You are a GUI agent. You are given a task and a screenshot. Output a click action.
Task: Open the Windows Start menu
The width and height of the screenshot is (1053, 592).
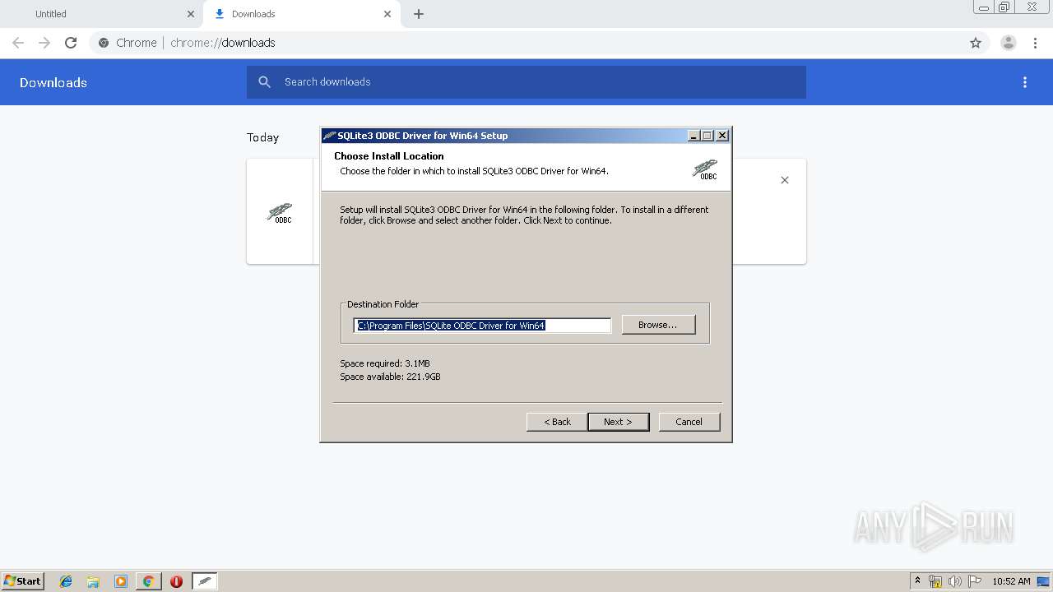tap(22, 581)
